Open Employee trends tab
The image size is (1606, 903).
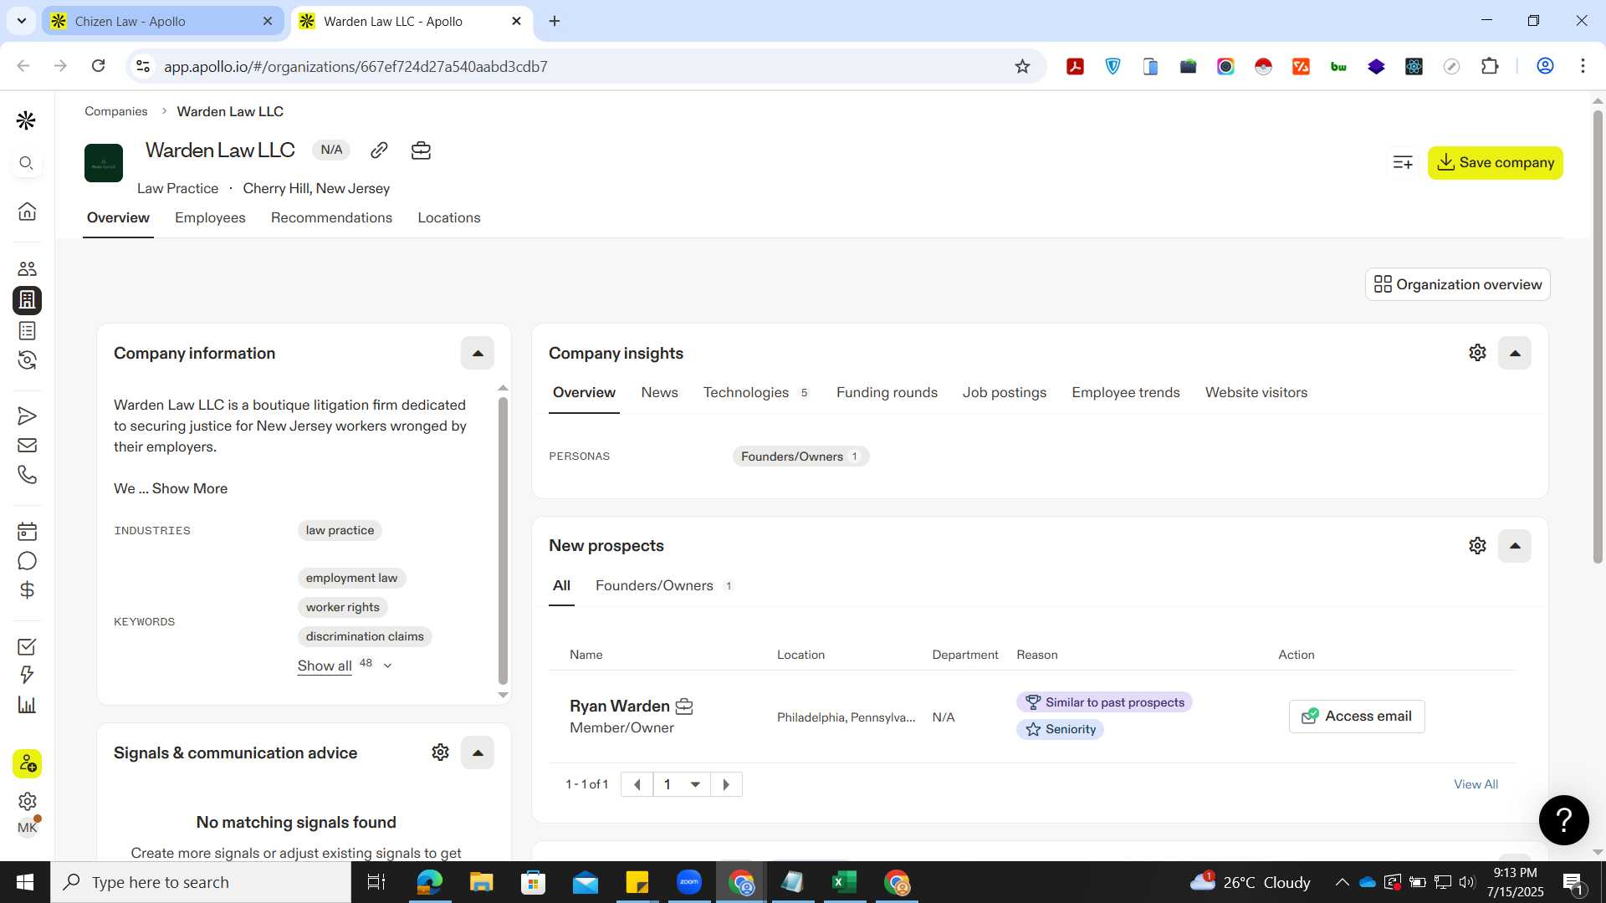point(1125,392)
